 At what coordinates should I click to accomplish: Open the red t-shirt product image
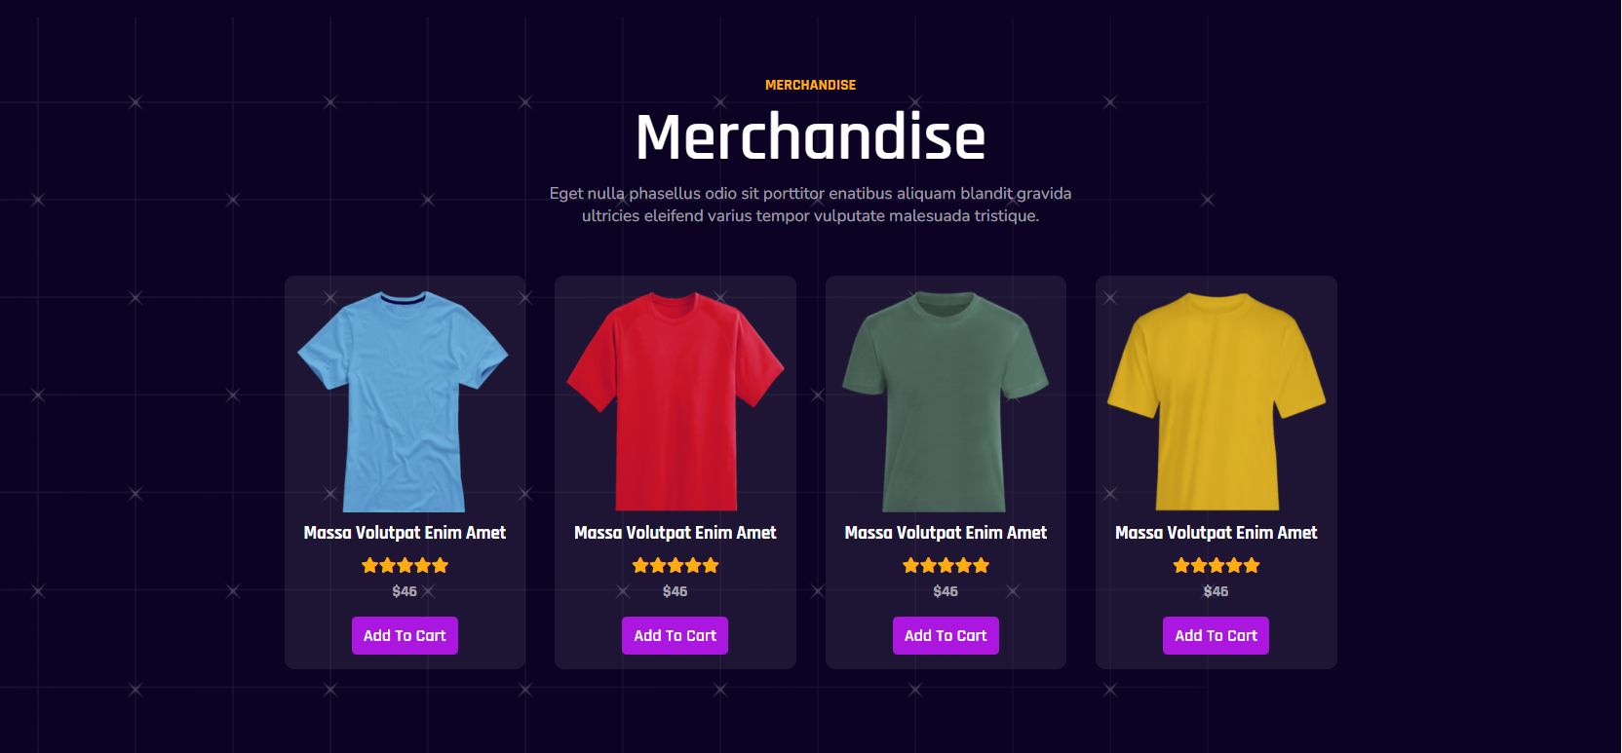coord(675,400)
